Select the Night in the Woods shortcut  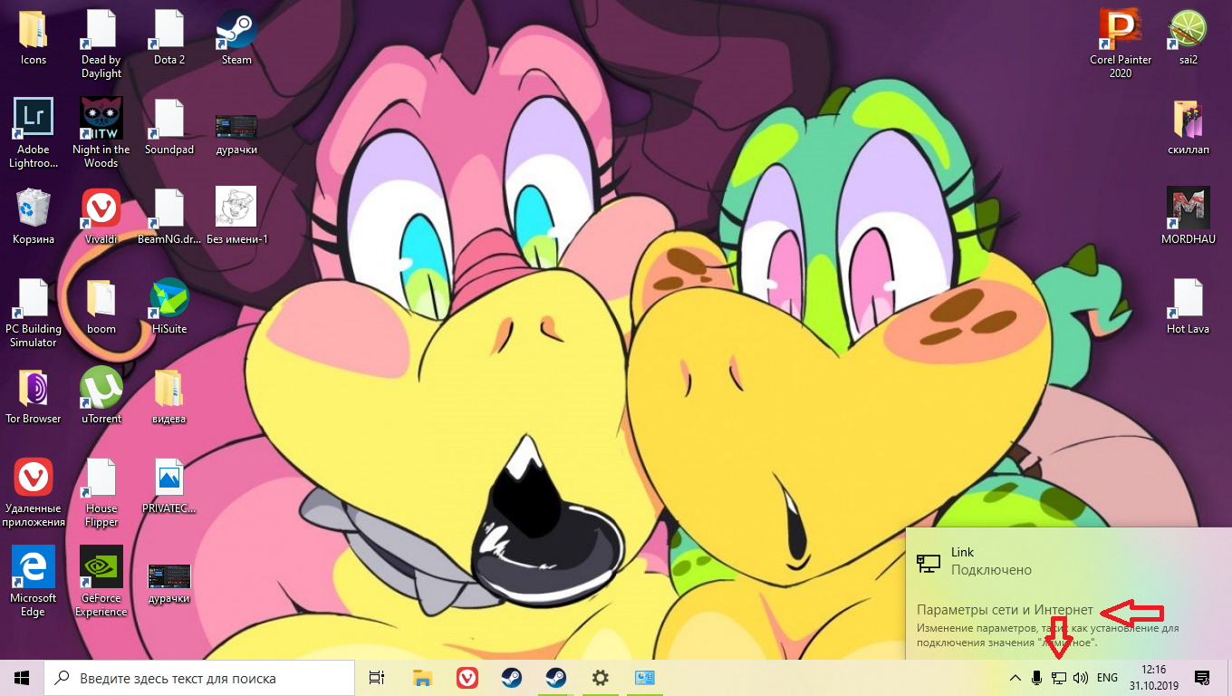coord(101,133)
